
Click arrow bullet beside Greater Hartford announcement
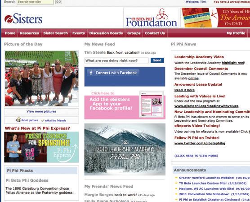click(176, 178)
